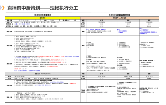
Task: Select the 原则 row label on the right table
Action: tap(83, 32)
